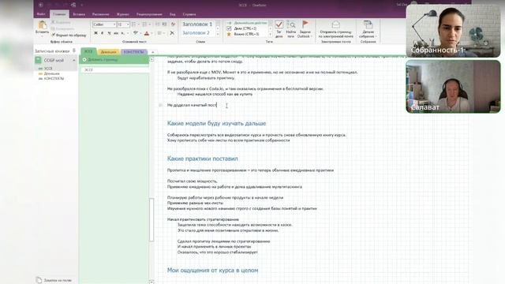This screenshot has height=284, width=505.
Task: Apply the Заголовок 2 style
Action: click(x=196, y=33)
